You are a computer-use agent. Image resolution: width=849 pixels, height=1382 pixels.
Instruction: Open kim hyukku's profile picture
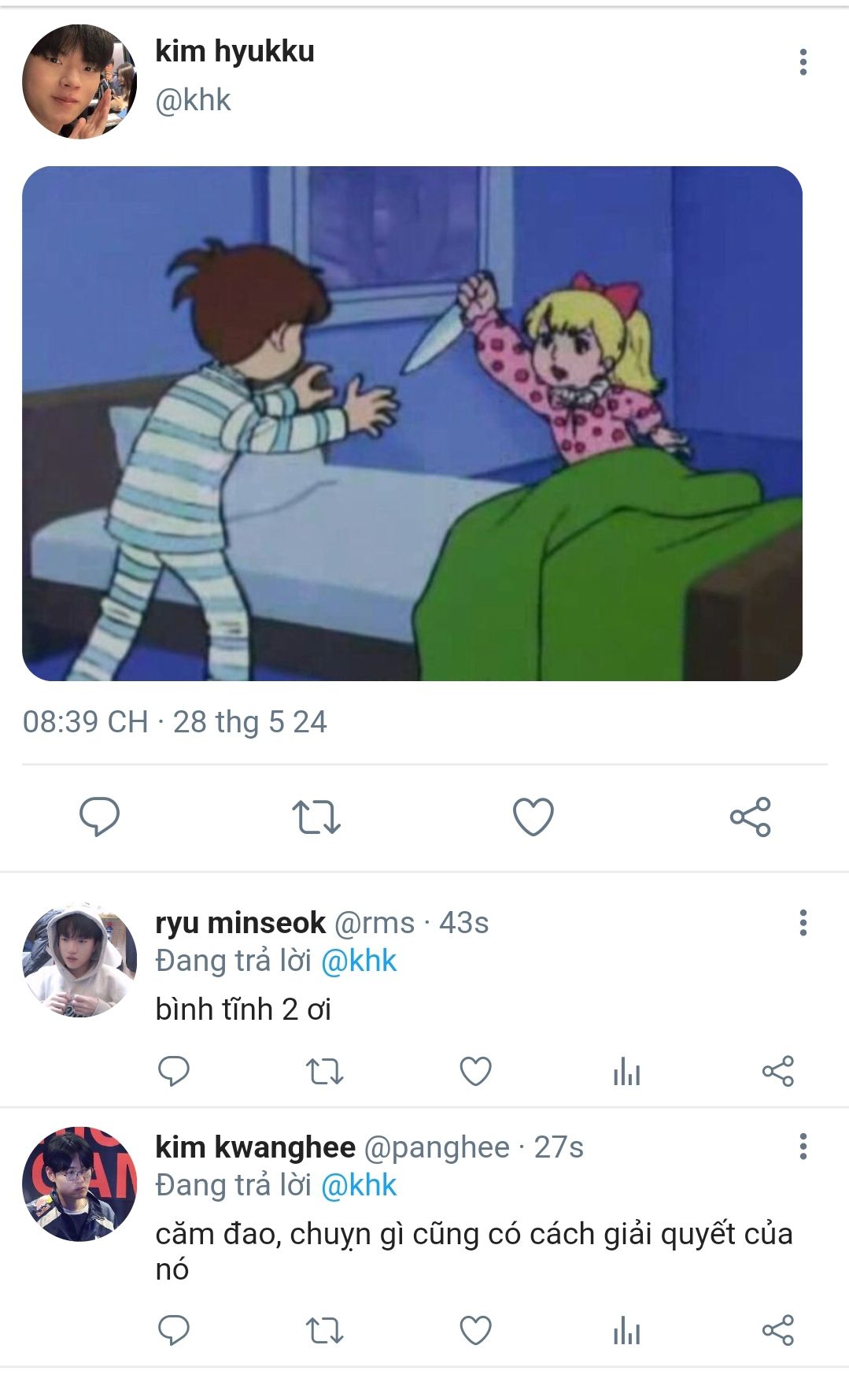coord(79,81)
